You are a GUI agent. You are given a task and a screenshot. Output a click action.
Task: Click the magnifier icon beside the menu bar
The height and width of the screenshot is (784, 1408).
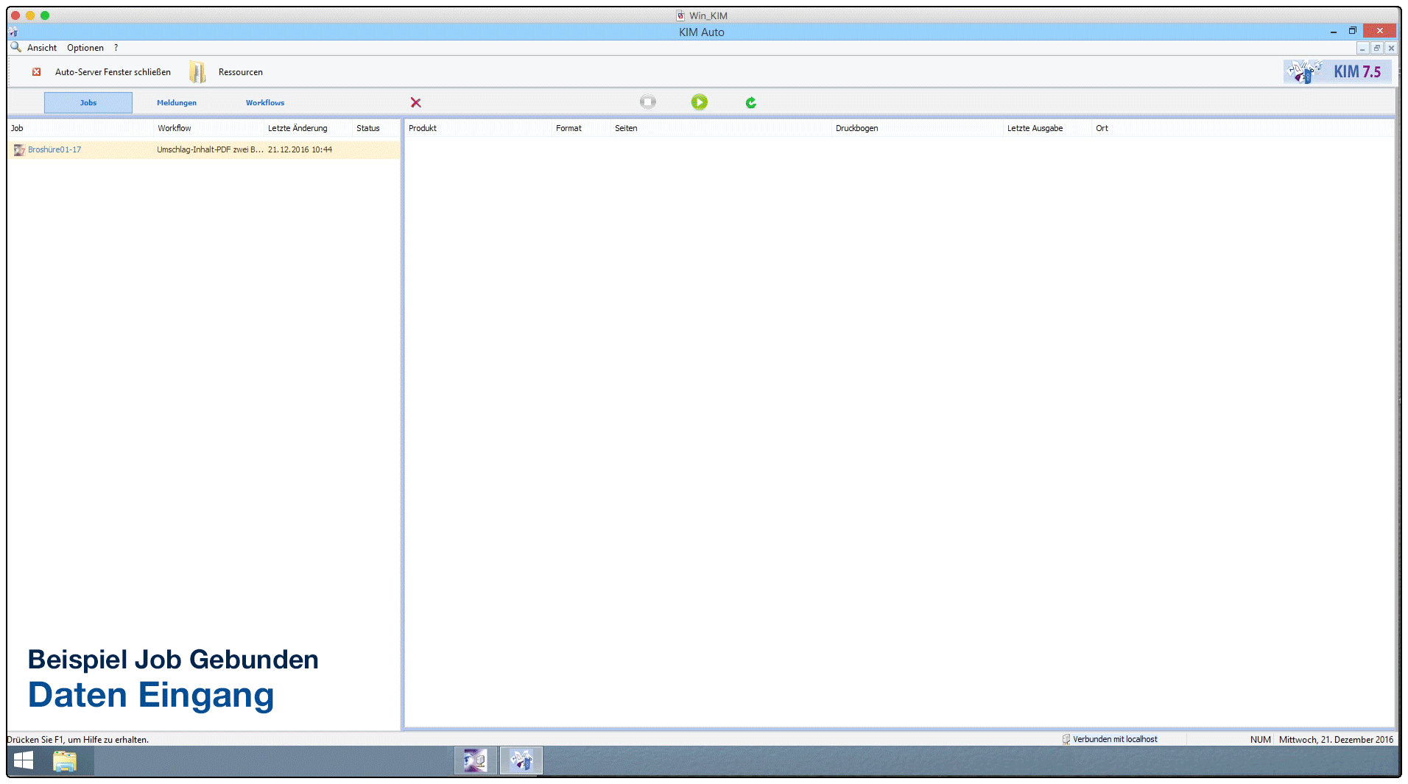15,47
